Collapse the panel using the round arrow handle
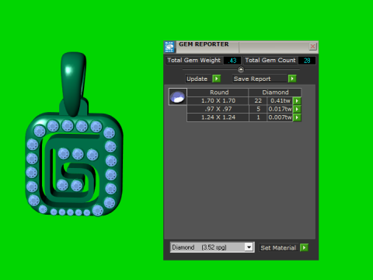The height and width of the screenshot is (280, 373). click(x=241, y=69)
